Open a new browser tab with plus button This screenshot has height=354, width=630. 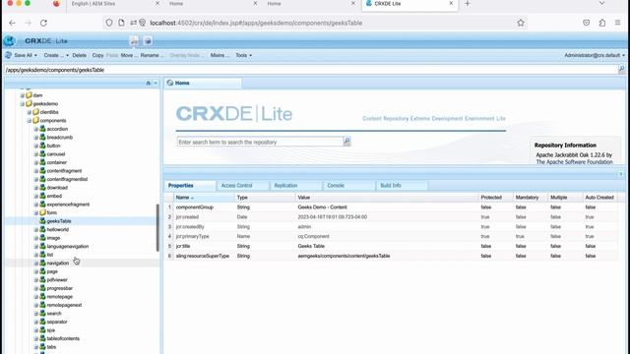[467, 4]
